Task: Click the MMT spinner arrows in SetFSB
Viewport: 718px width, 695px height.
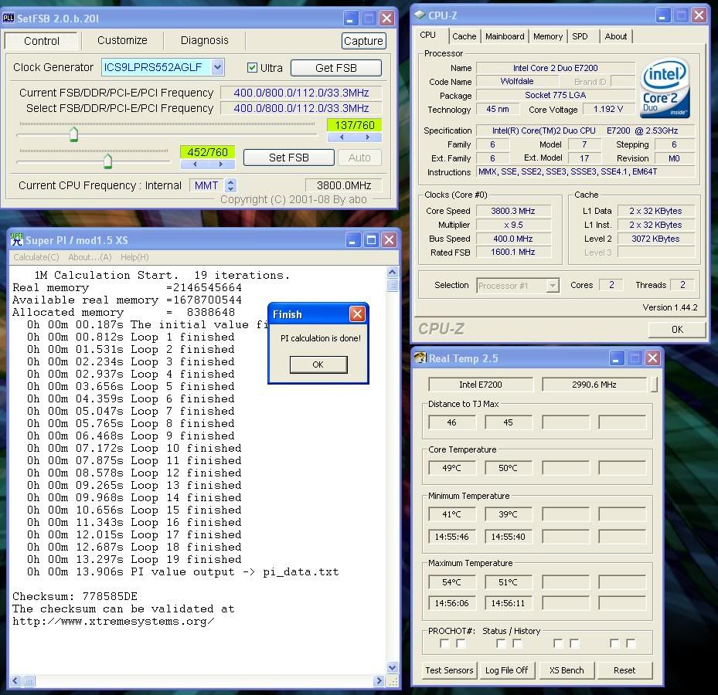Action: [x=231, y=185]
